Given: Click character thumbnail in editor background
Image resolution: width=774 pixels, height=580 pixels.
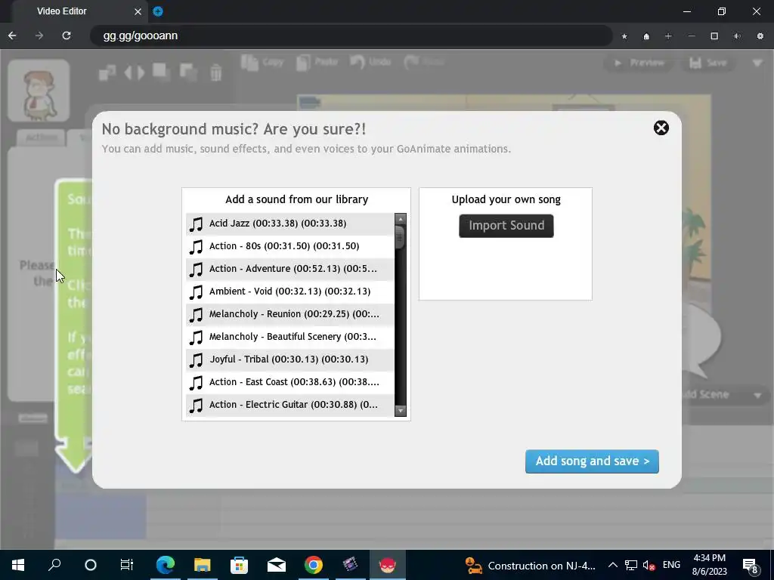Looking at the screenshot, I should 39,91.
